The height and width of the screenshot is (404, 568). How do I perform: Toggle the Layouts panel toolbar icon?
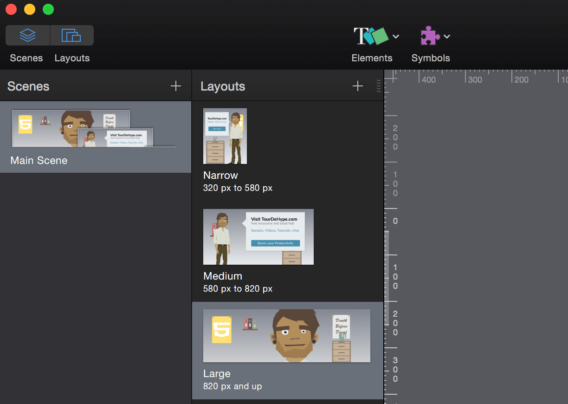[71, 35]
